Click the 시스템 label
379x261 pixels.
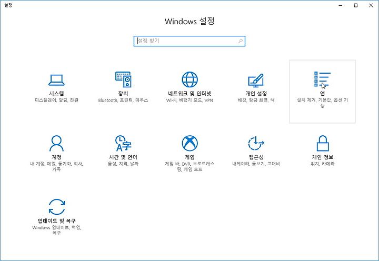pyautogui.click(x=56, y=93)
